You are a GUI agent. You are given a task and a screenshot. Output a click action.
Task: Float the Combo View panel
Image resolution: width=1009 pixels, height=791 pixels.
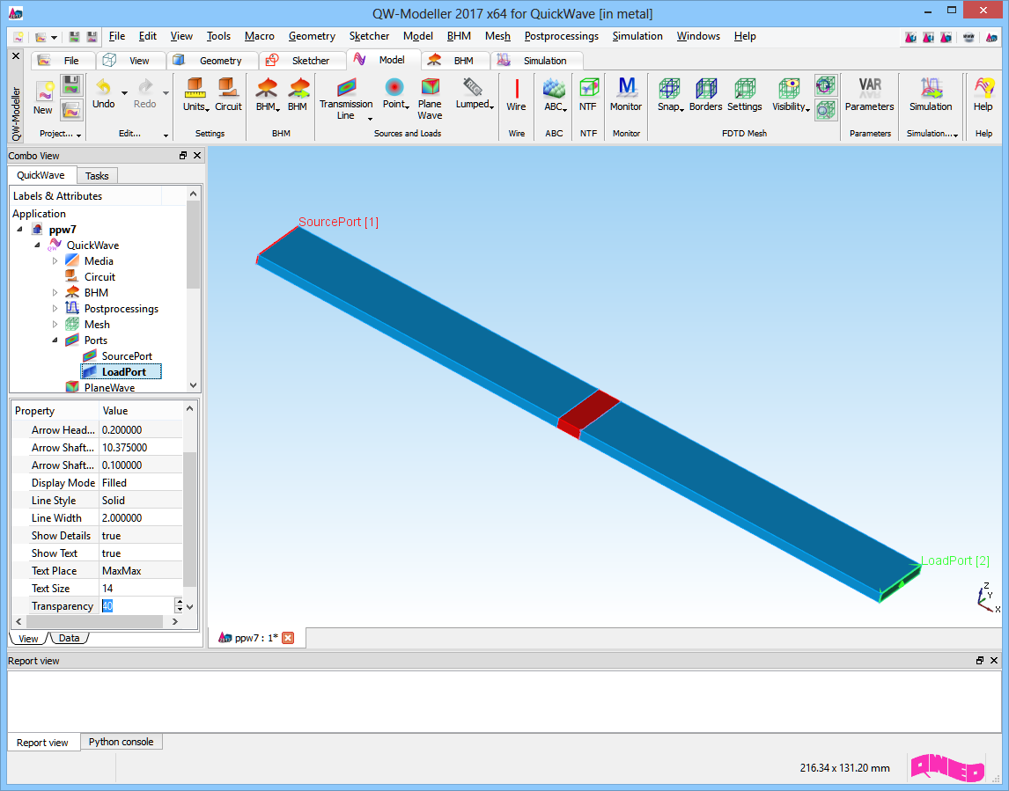[183, 156]
